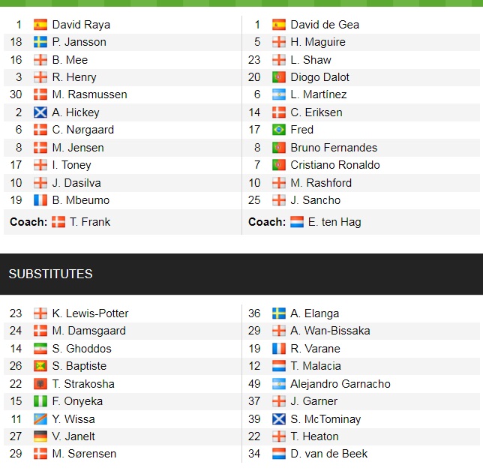Open M. Rashford player link

point(321,183)
